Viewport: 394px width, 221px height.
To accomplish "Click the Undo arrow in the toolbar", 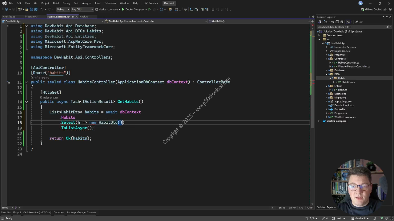I will click(42, 10).
